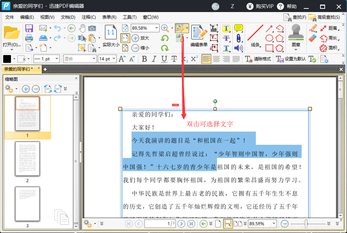This screenshot has width=347, height=233.
Task: Take a snapshot with the camera tool
Action: pyautogui.click(x=92, y=28)
